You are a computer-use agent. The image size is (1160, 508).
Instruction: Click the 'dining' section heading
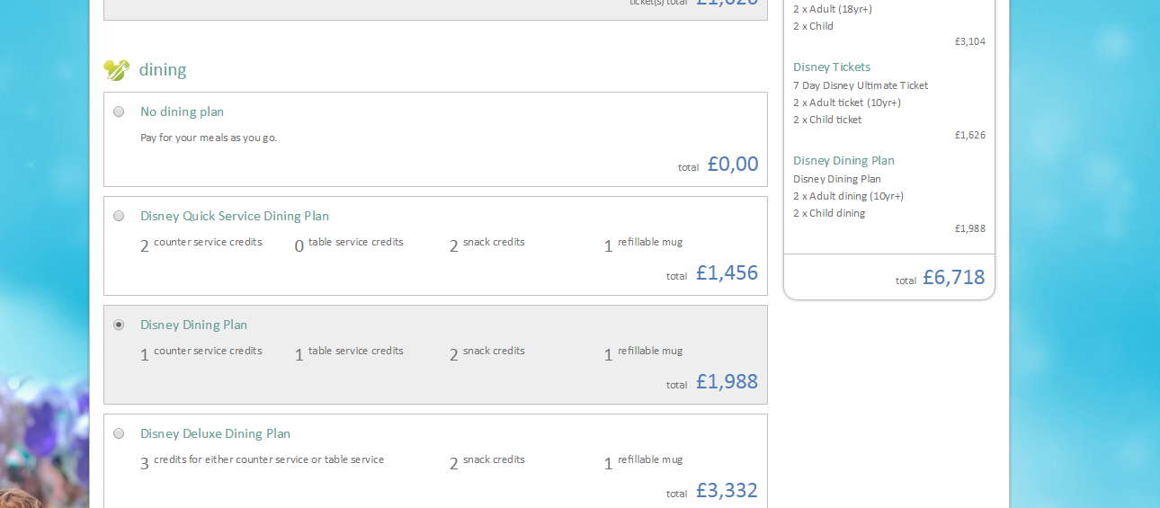(x=163, y=70)
